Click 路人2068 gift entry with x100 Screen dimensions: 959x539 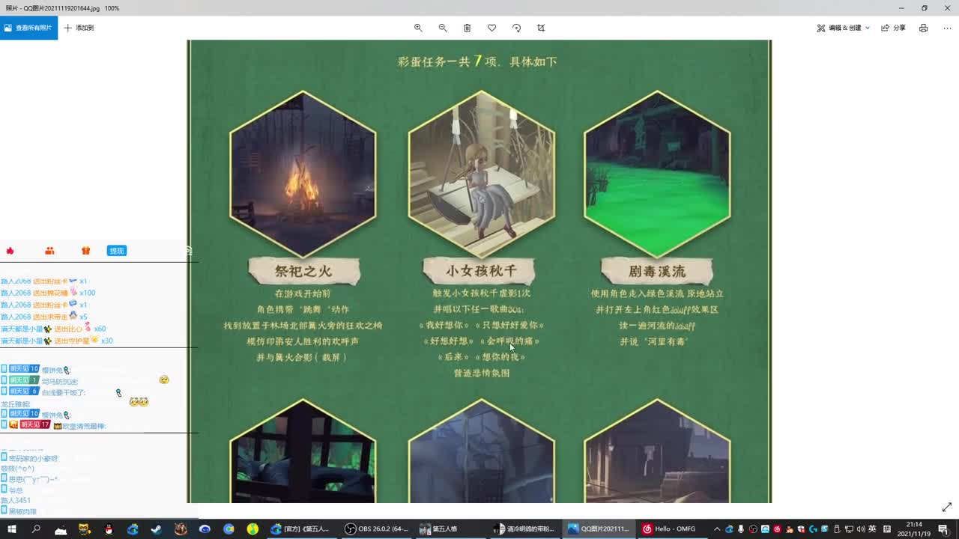[48, 293]
